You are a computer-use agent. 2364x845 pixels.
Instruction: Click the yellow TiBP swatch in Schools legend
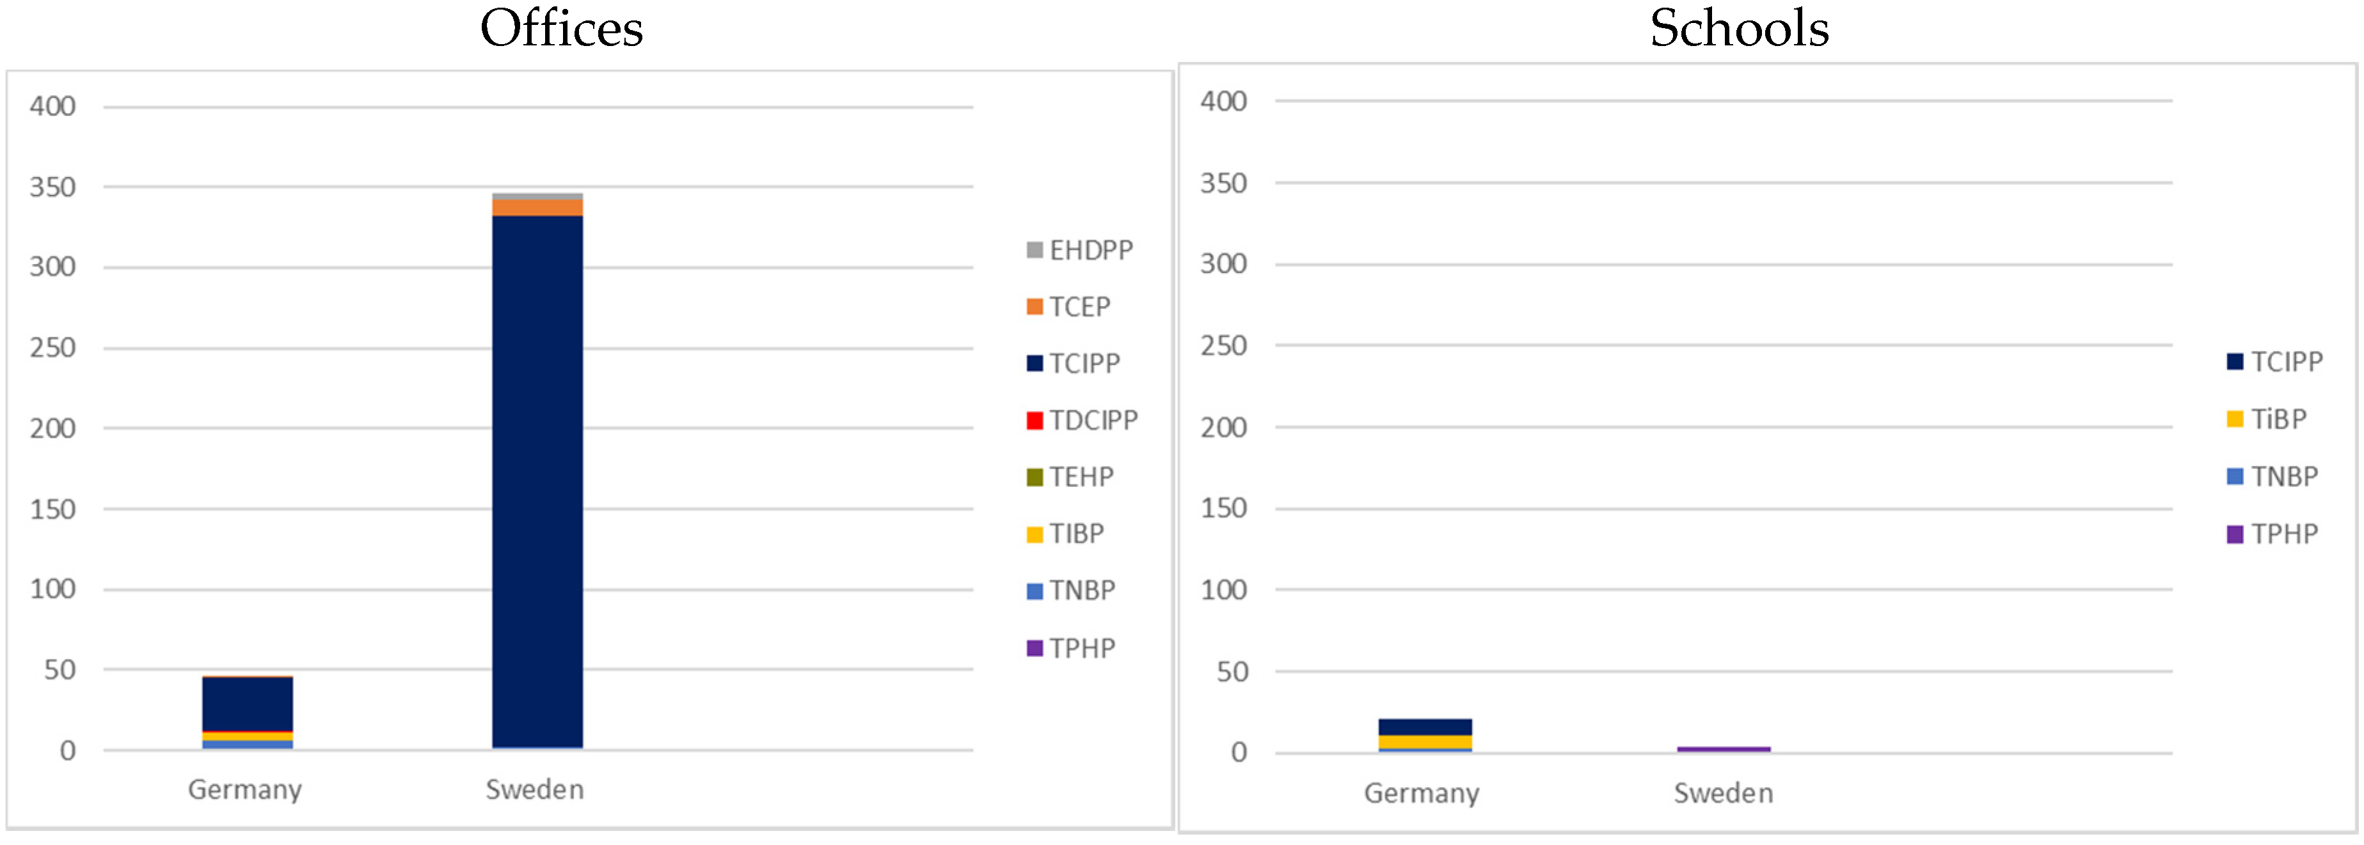pyautogui.click(x=2235, y=420)
